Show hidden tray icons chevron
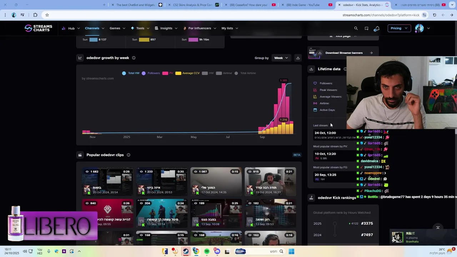Image resolution: width=457 pixels, height=257 pixels. (x=79, y=251)
